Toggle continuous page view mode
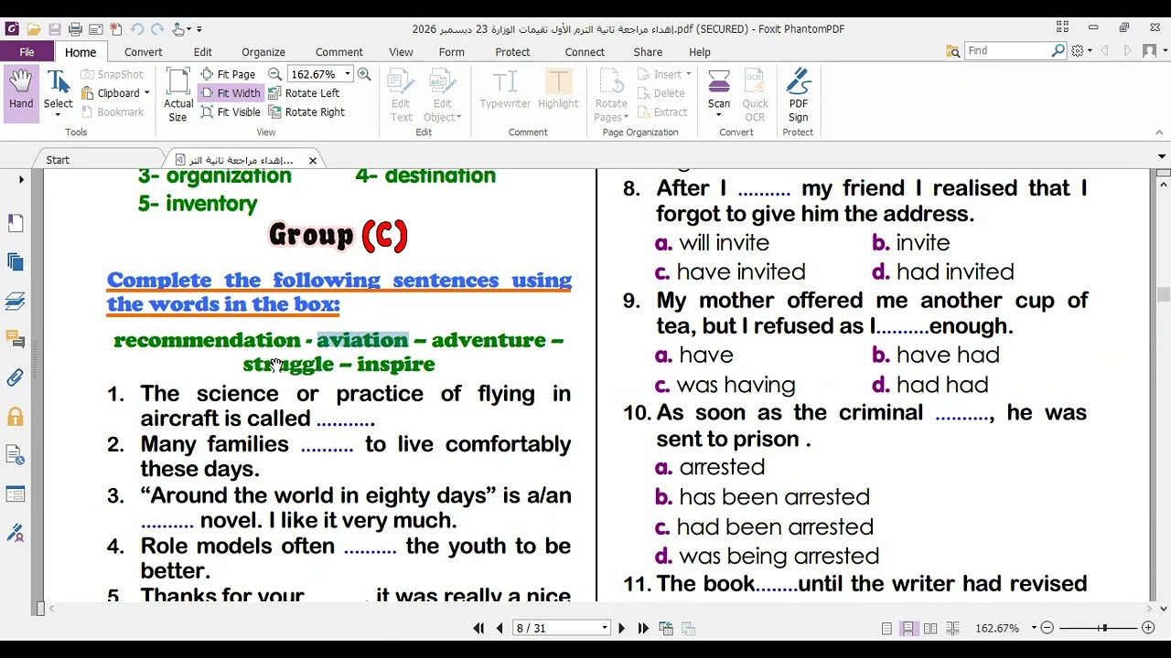This screenshot has width=1171, height=658. 908,628
